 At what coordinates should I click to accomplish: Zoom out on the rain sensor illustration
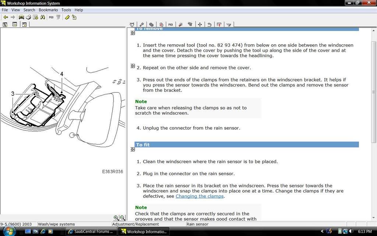pos(123,218)
